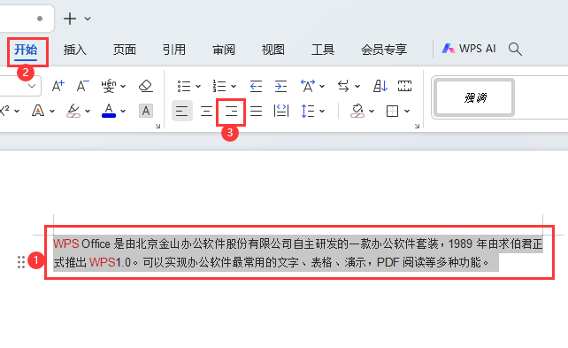Increase paragraph indent
This screenshot has width=568, height=348.
click(280, 86)
